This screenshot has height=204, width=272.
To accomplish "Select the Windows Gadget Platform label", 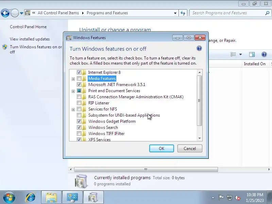I will click(x=112, y=121).
